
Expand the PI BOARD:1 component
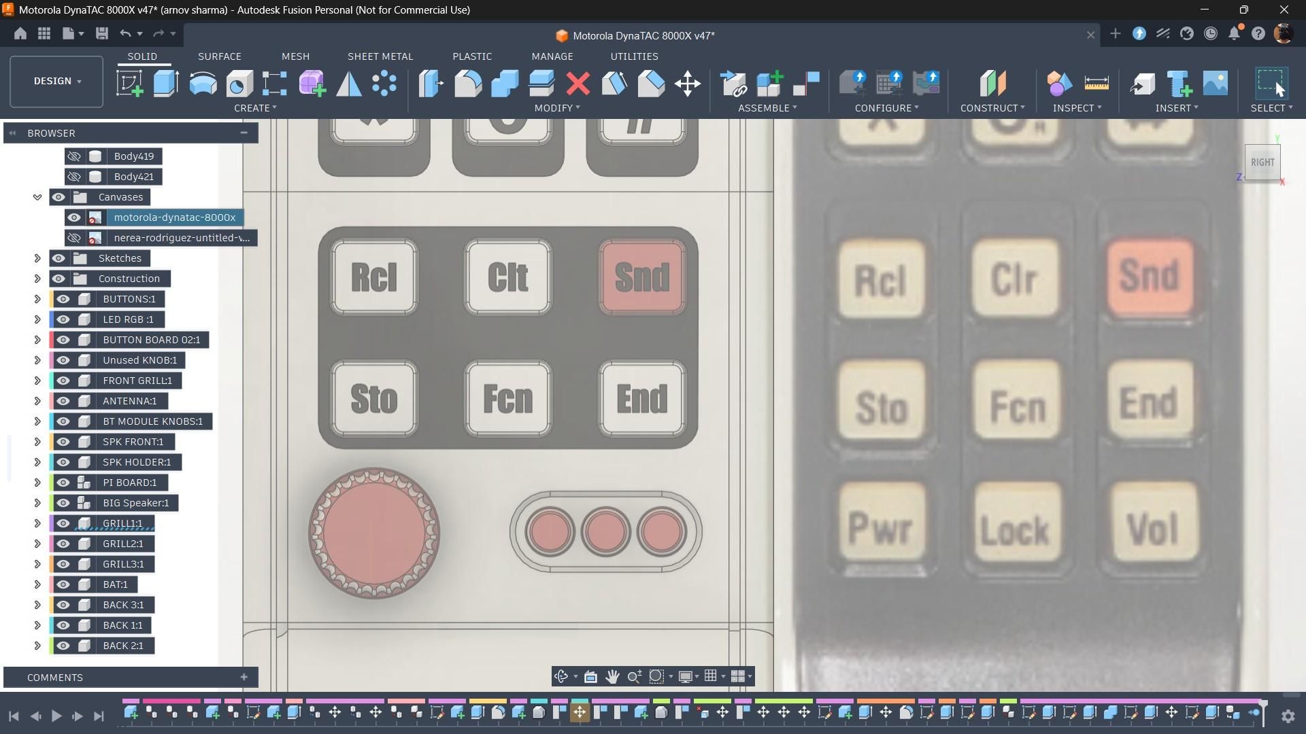pyautogui.click(x=37, y=483)
